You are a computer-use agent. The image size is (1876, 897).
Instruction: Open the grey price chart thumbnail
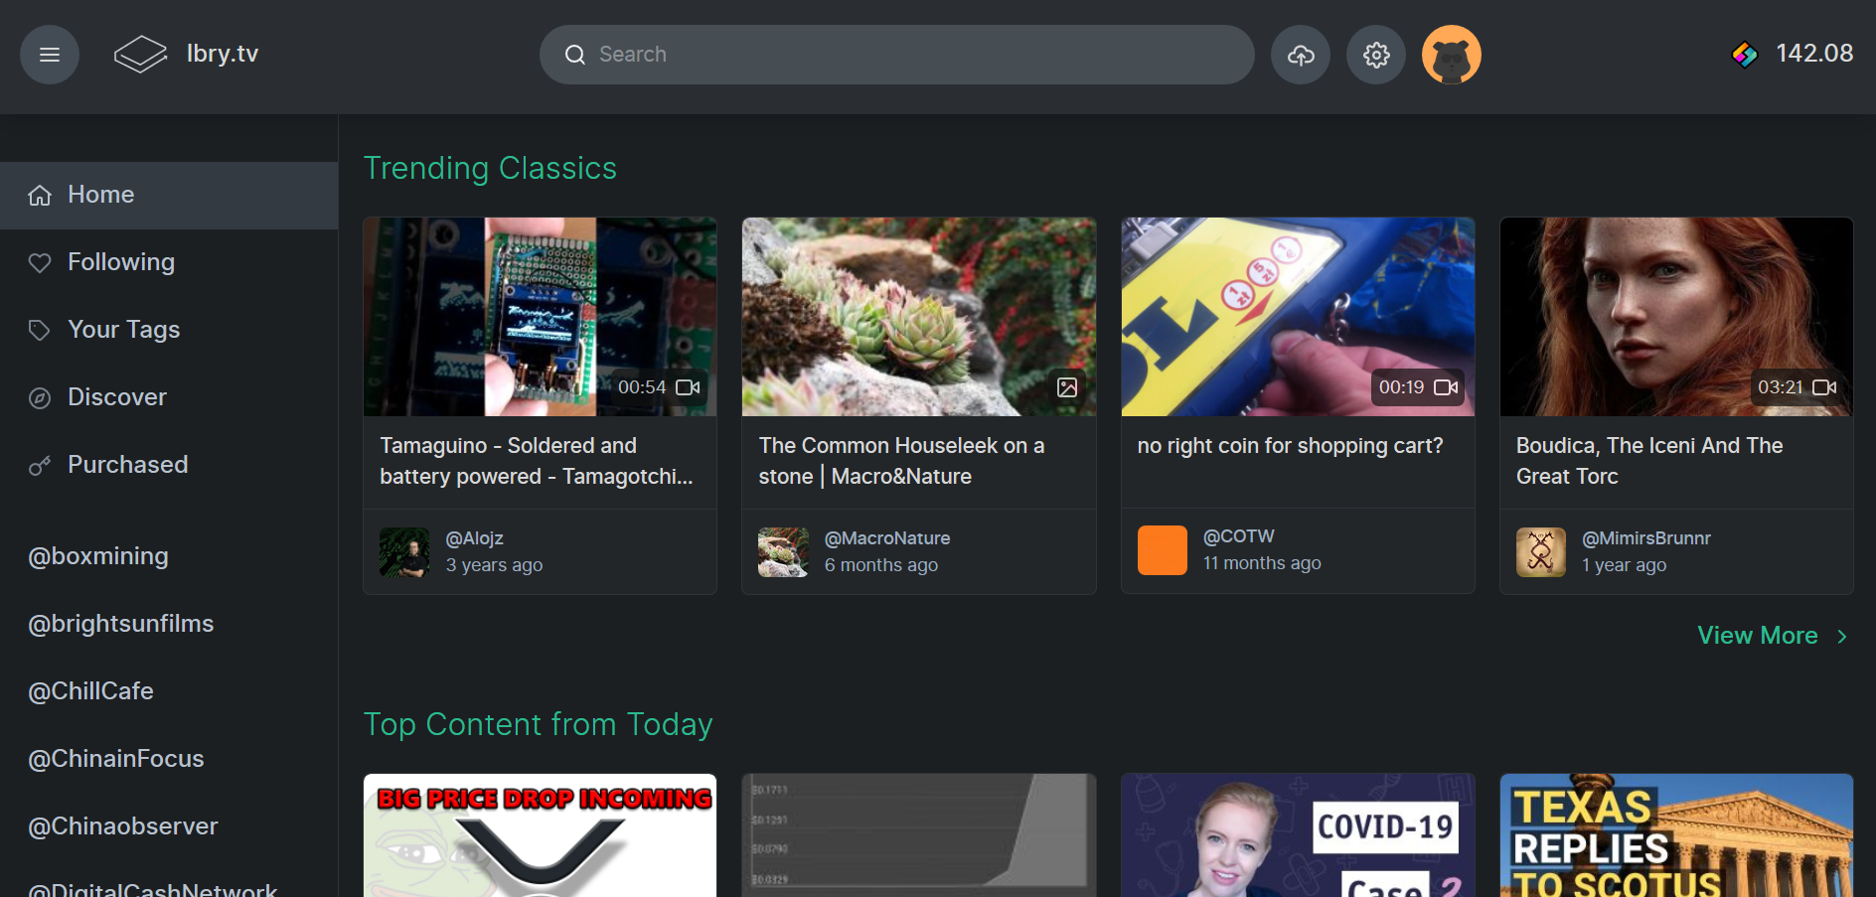point(919,835)
